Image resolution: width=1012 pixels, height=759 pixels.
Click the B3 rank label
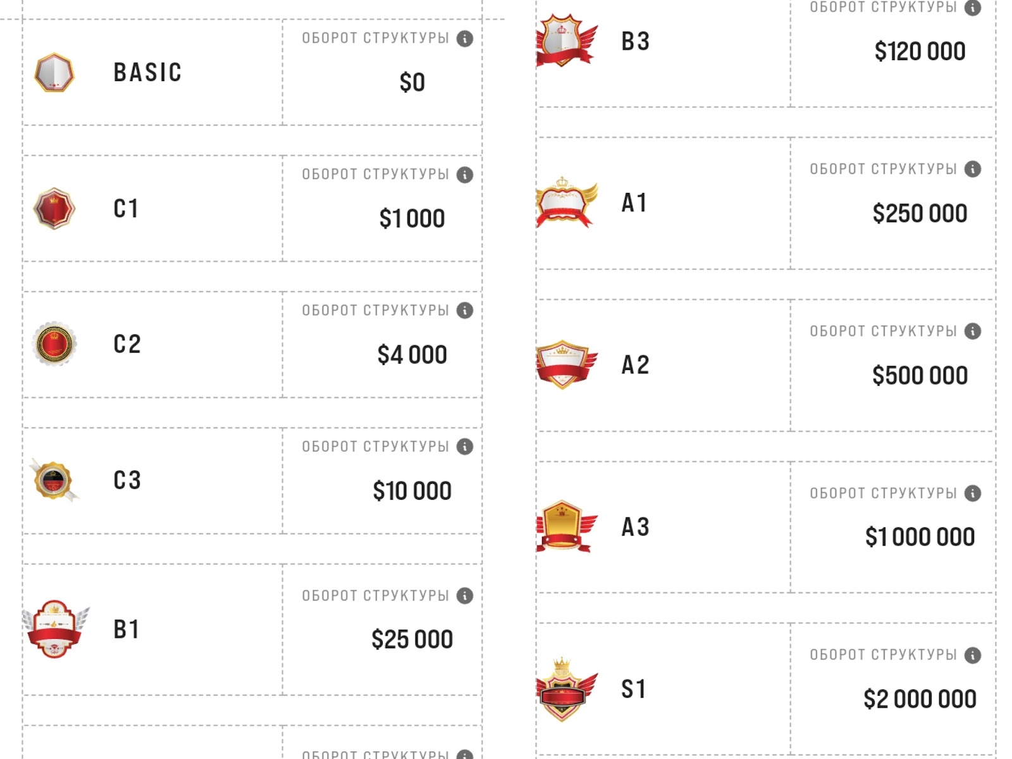click(x=635, y=42)
